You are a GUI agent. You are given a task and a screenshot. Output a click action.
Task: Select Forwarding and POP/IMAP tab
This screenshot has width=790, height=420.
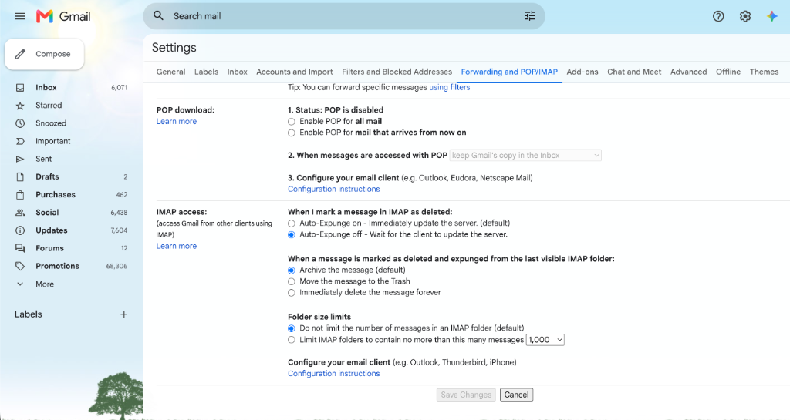pos(509,72)
